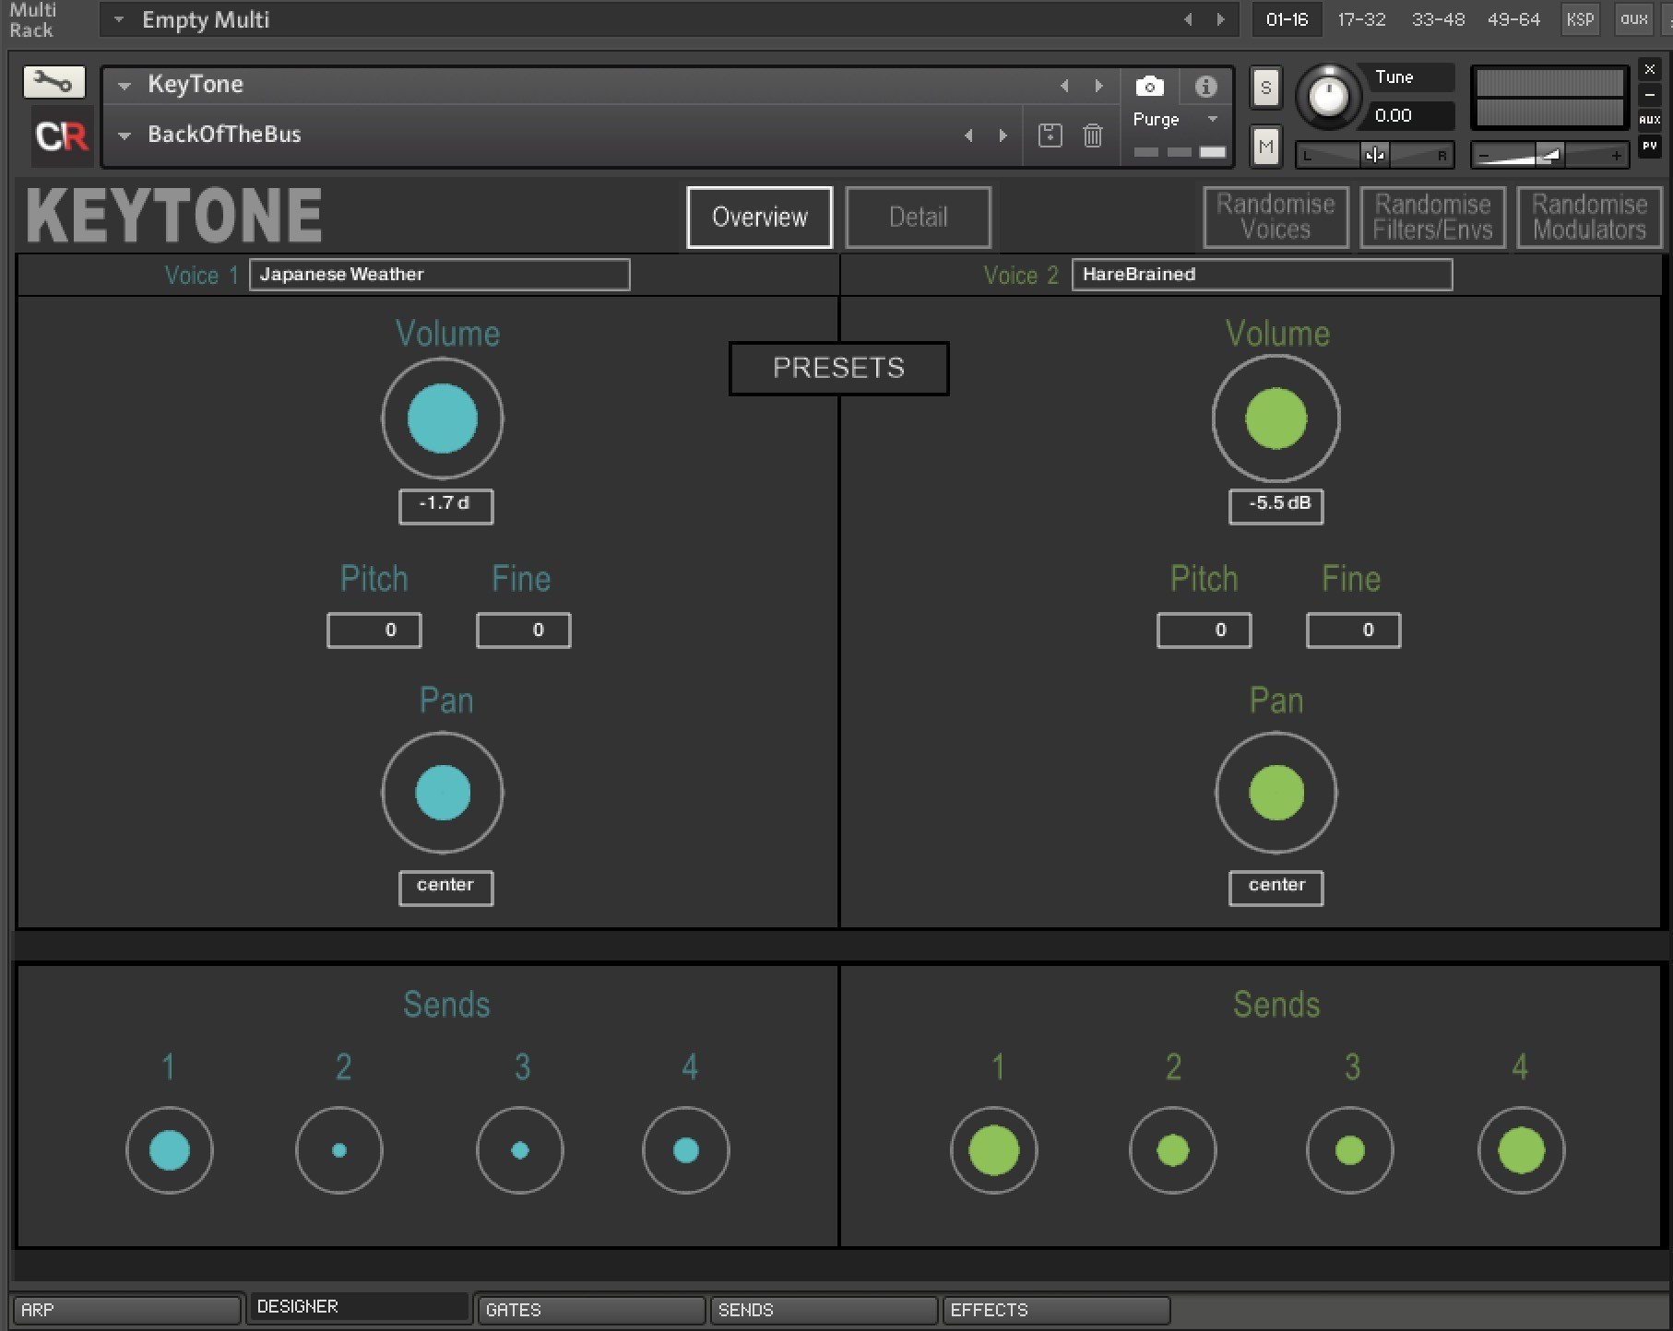Minimize instrument view with minus button
This screenshot has height=1331, width=1673.
click(1650, 95)
